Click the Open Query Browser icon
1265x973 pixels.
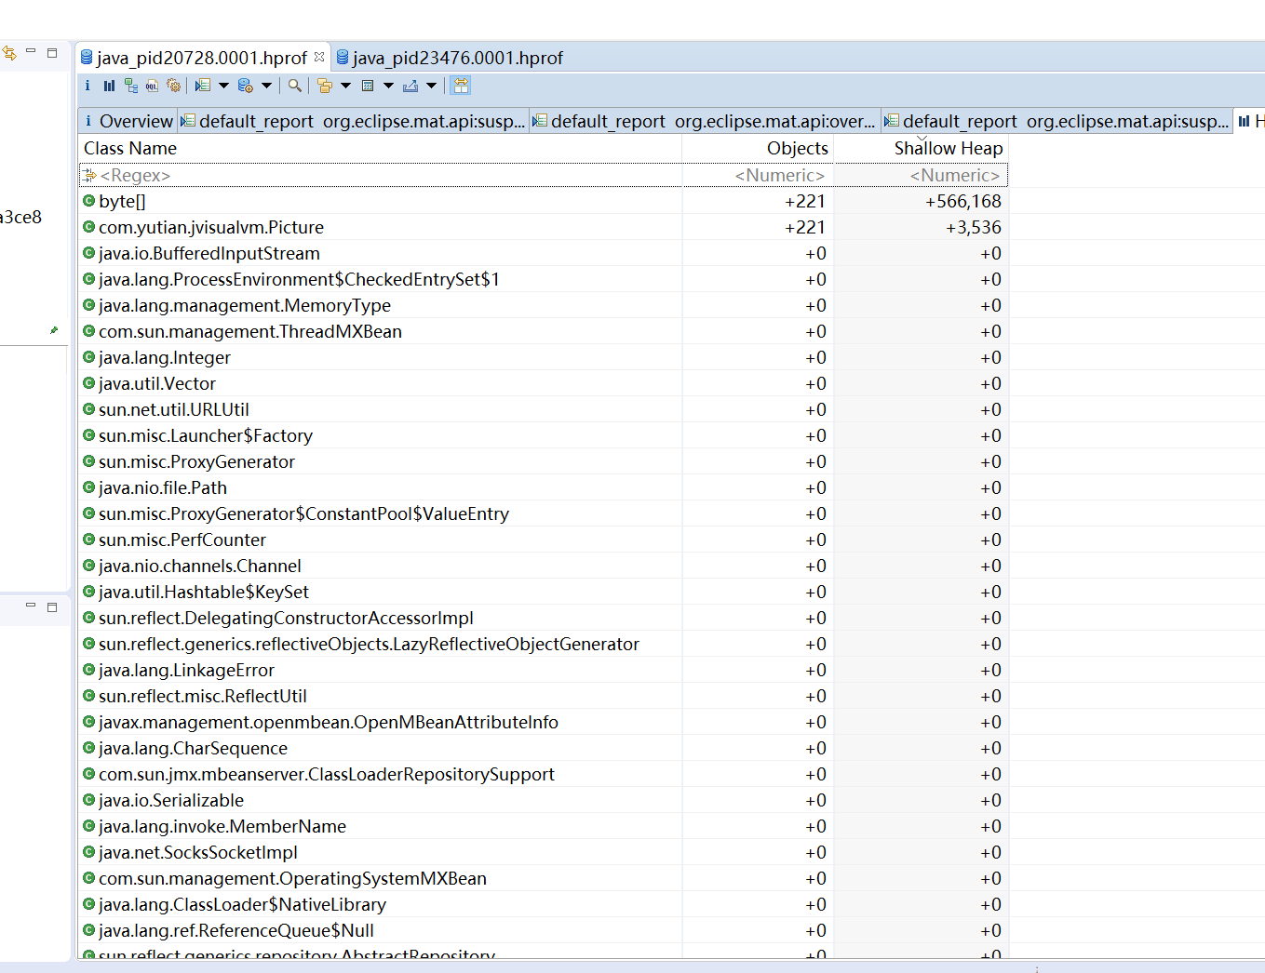point(245,86)
